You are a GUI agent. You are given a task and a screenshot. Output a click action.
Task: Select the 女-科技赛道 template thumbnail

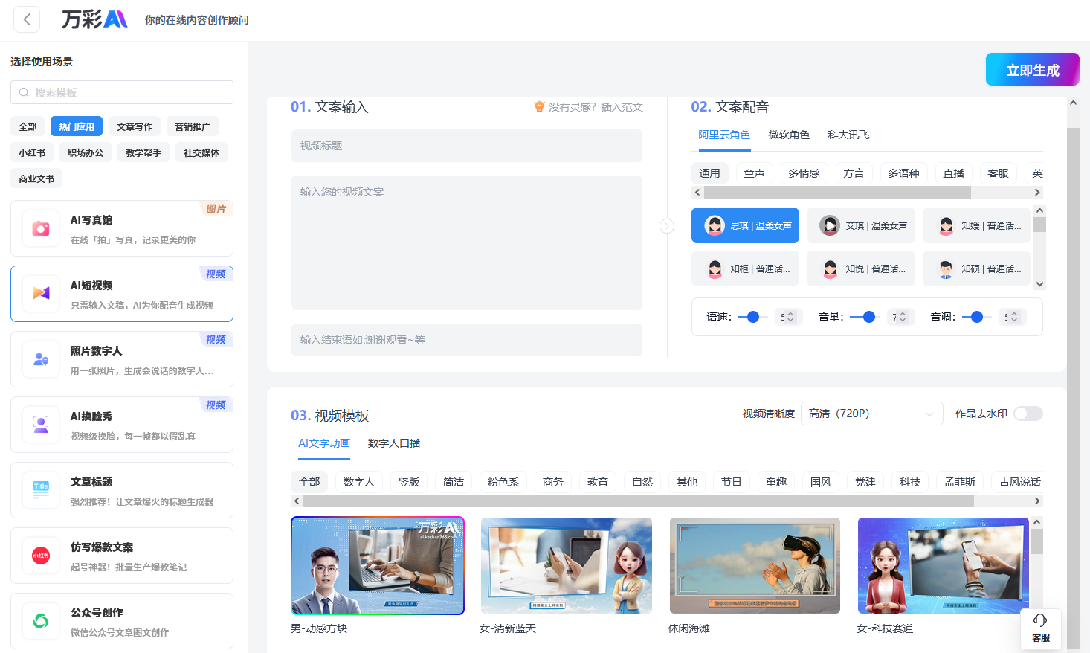[944, 566]
